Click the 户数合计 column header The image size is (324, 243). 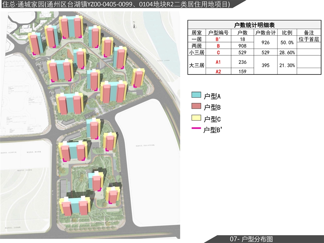pyautogui.click(x=266, y=33)
